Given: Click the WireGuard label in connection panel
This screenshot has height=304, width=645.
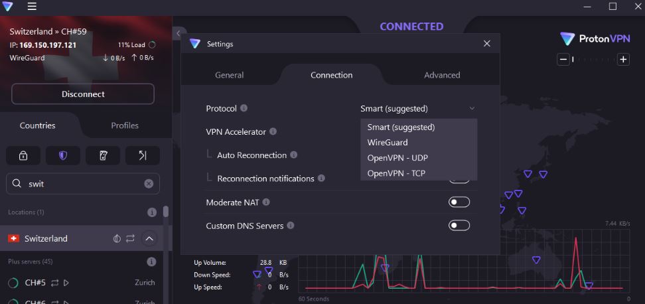Looking at the screenshot, I should pyautogui.click(x=27, y=58).
